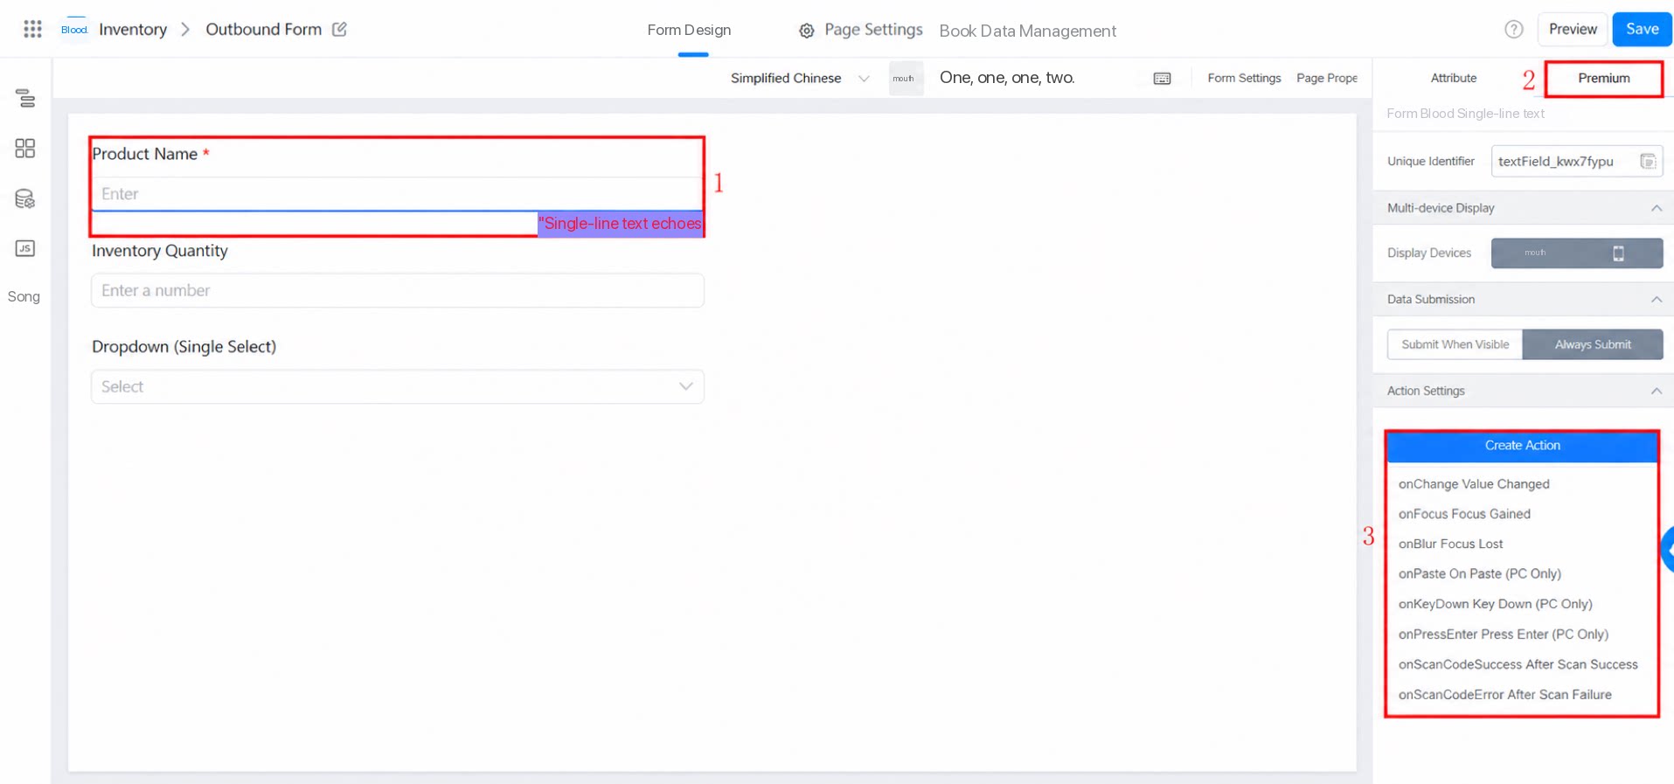Toggle mobile device display icon
The height and width of the screenshot is (784, 1674).
(x=1618, y=253)
